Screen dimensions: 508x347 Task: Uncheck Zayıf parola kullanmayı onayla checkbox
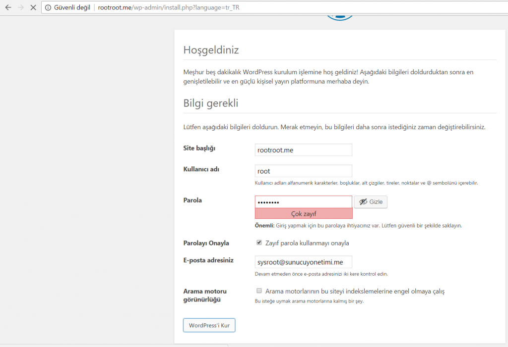click(x=259, y=243)
